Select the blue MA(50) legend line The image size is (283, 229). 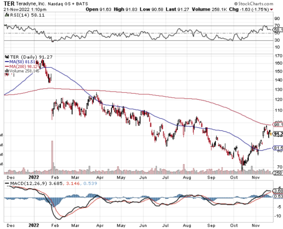click(7, 61)
